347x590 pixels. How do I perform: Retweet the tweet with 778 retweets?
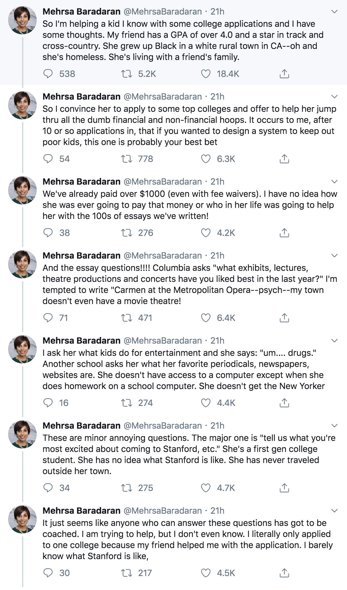tap(127, 159)
